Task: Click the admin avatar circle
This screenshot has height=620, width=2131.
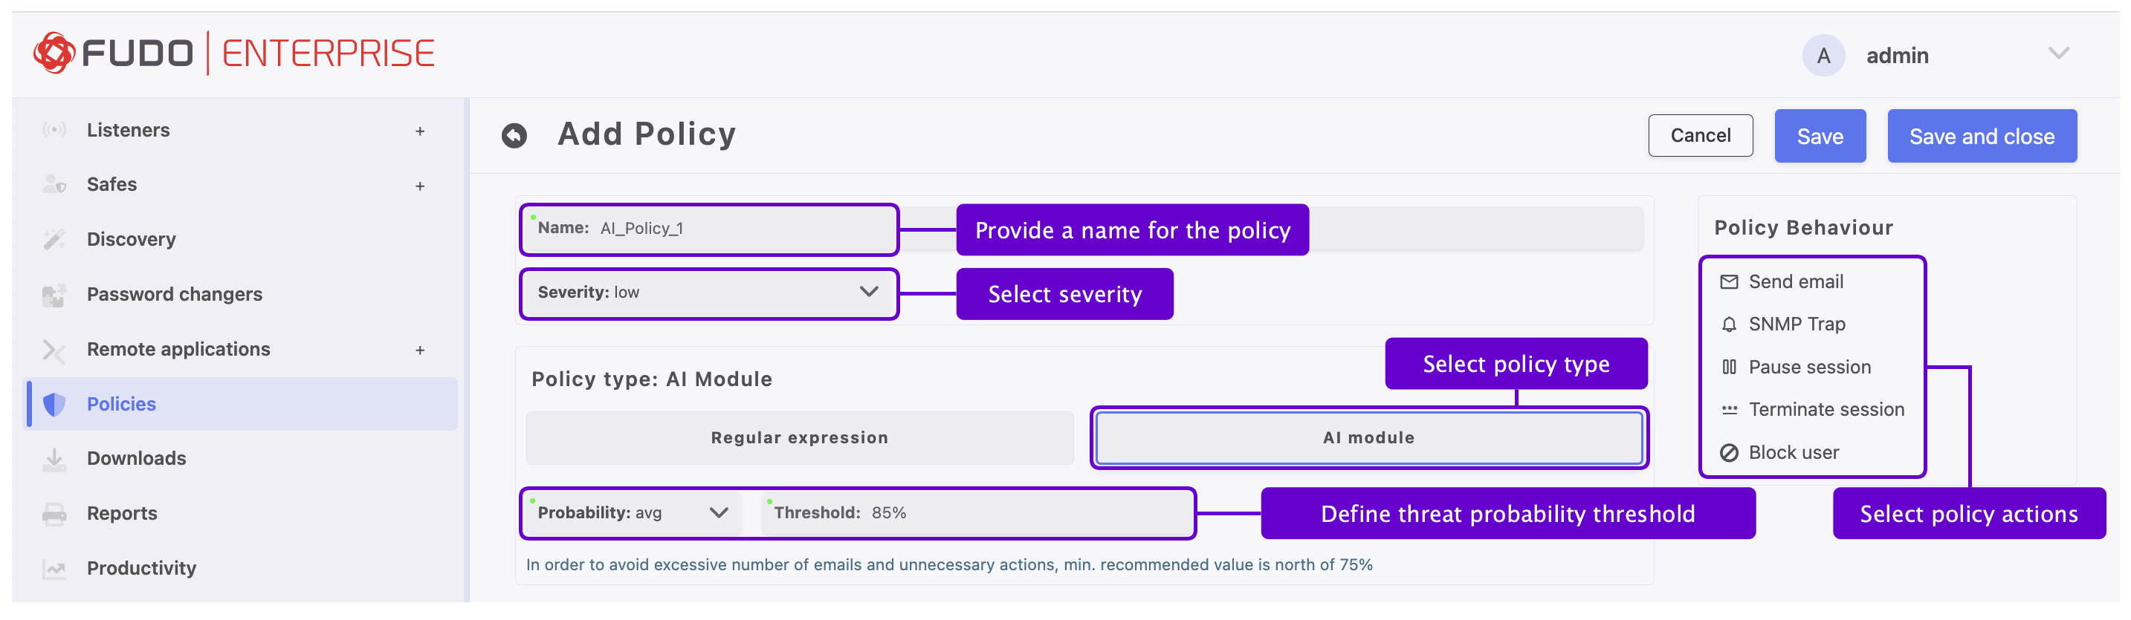Action: tap(1823, 56)
